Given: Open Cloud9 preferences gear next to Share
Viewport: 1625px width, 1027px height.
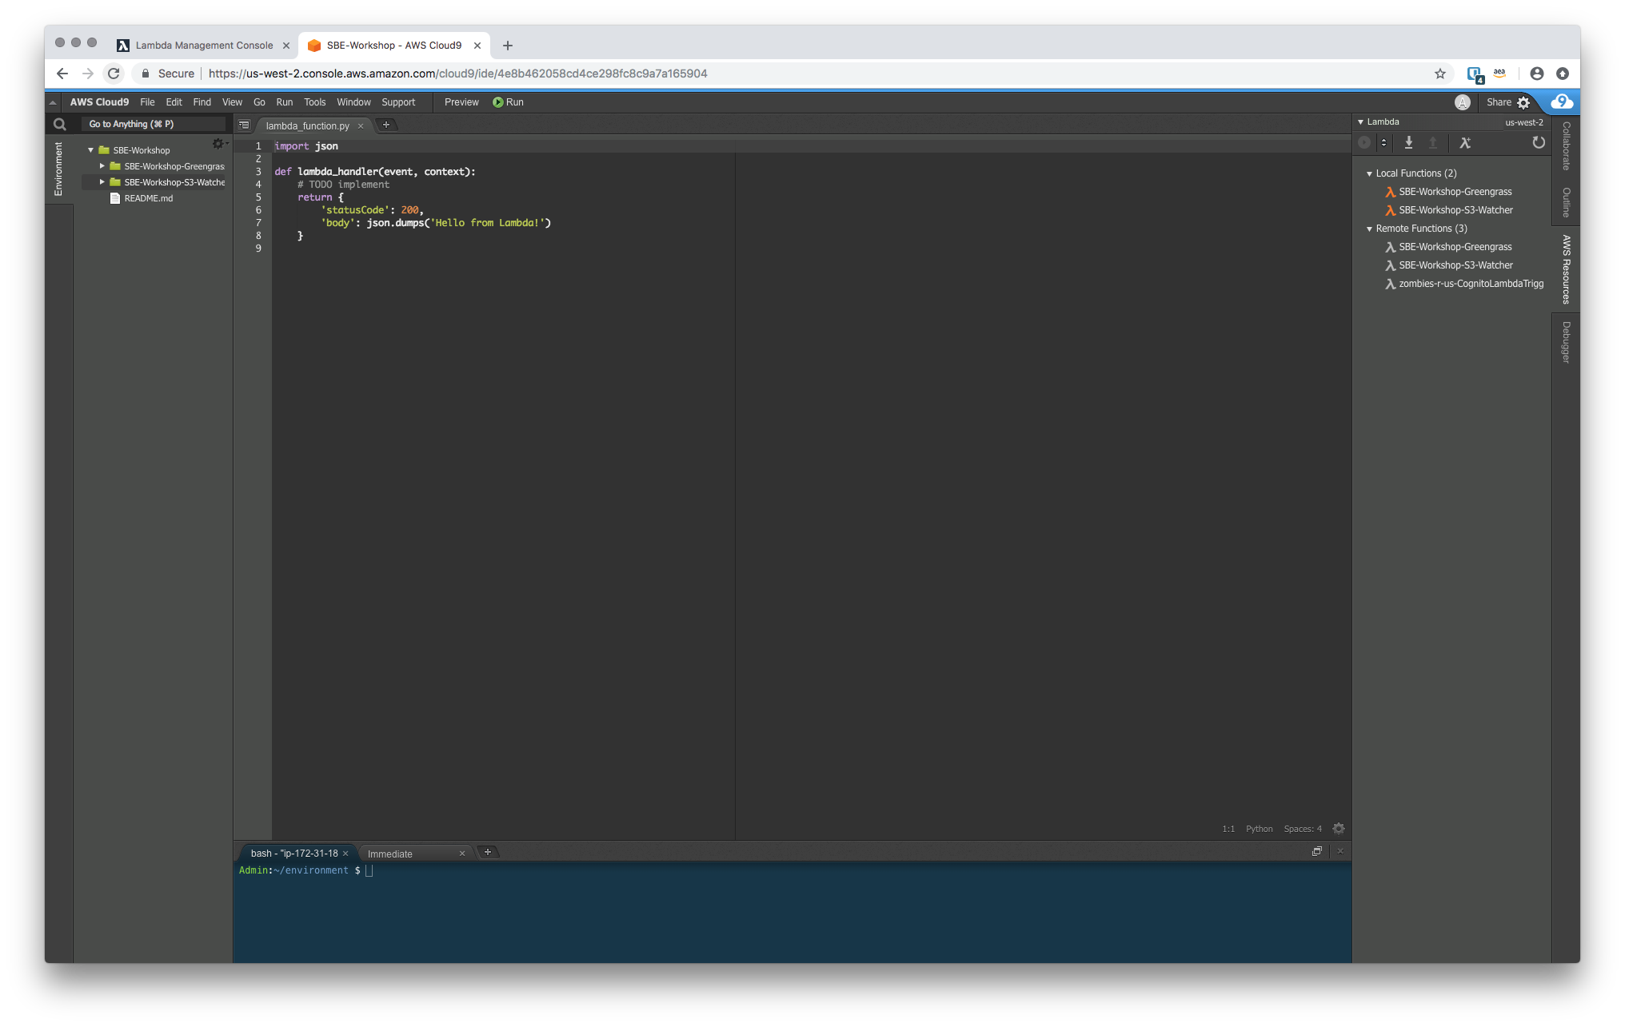Looking at the screenshot, I should [1523, 102].
